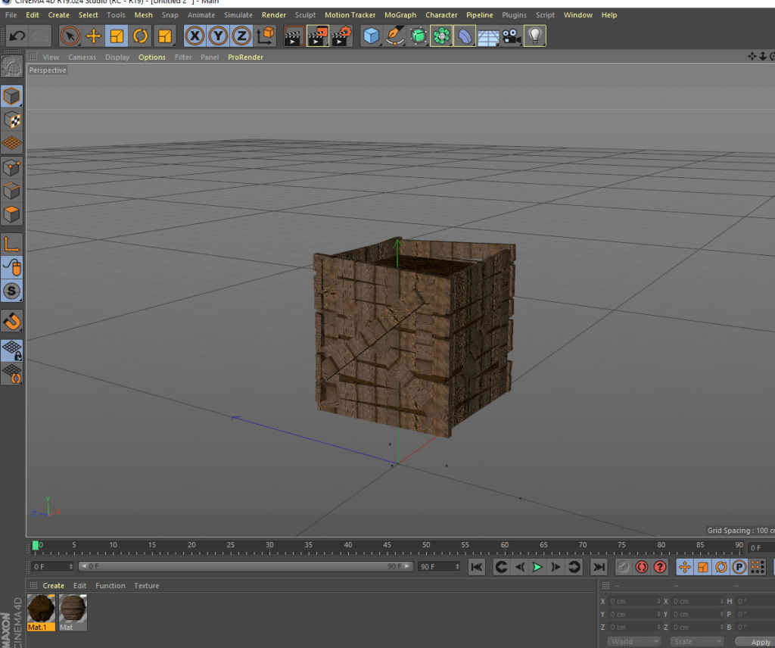Select the Mat.1 material thumbnail
The width and height of the screenshot is (775, 648).
tap(41, 609)
